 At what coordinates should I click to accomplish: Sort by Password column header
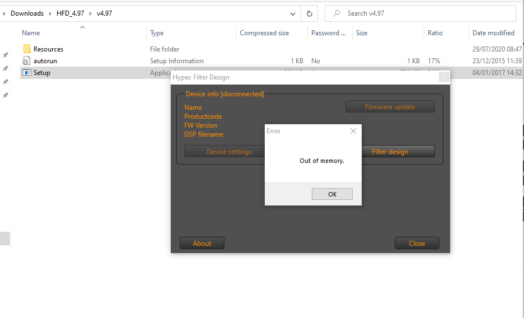pos(329,32)
